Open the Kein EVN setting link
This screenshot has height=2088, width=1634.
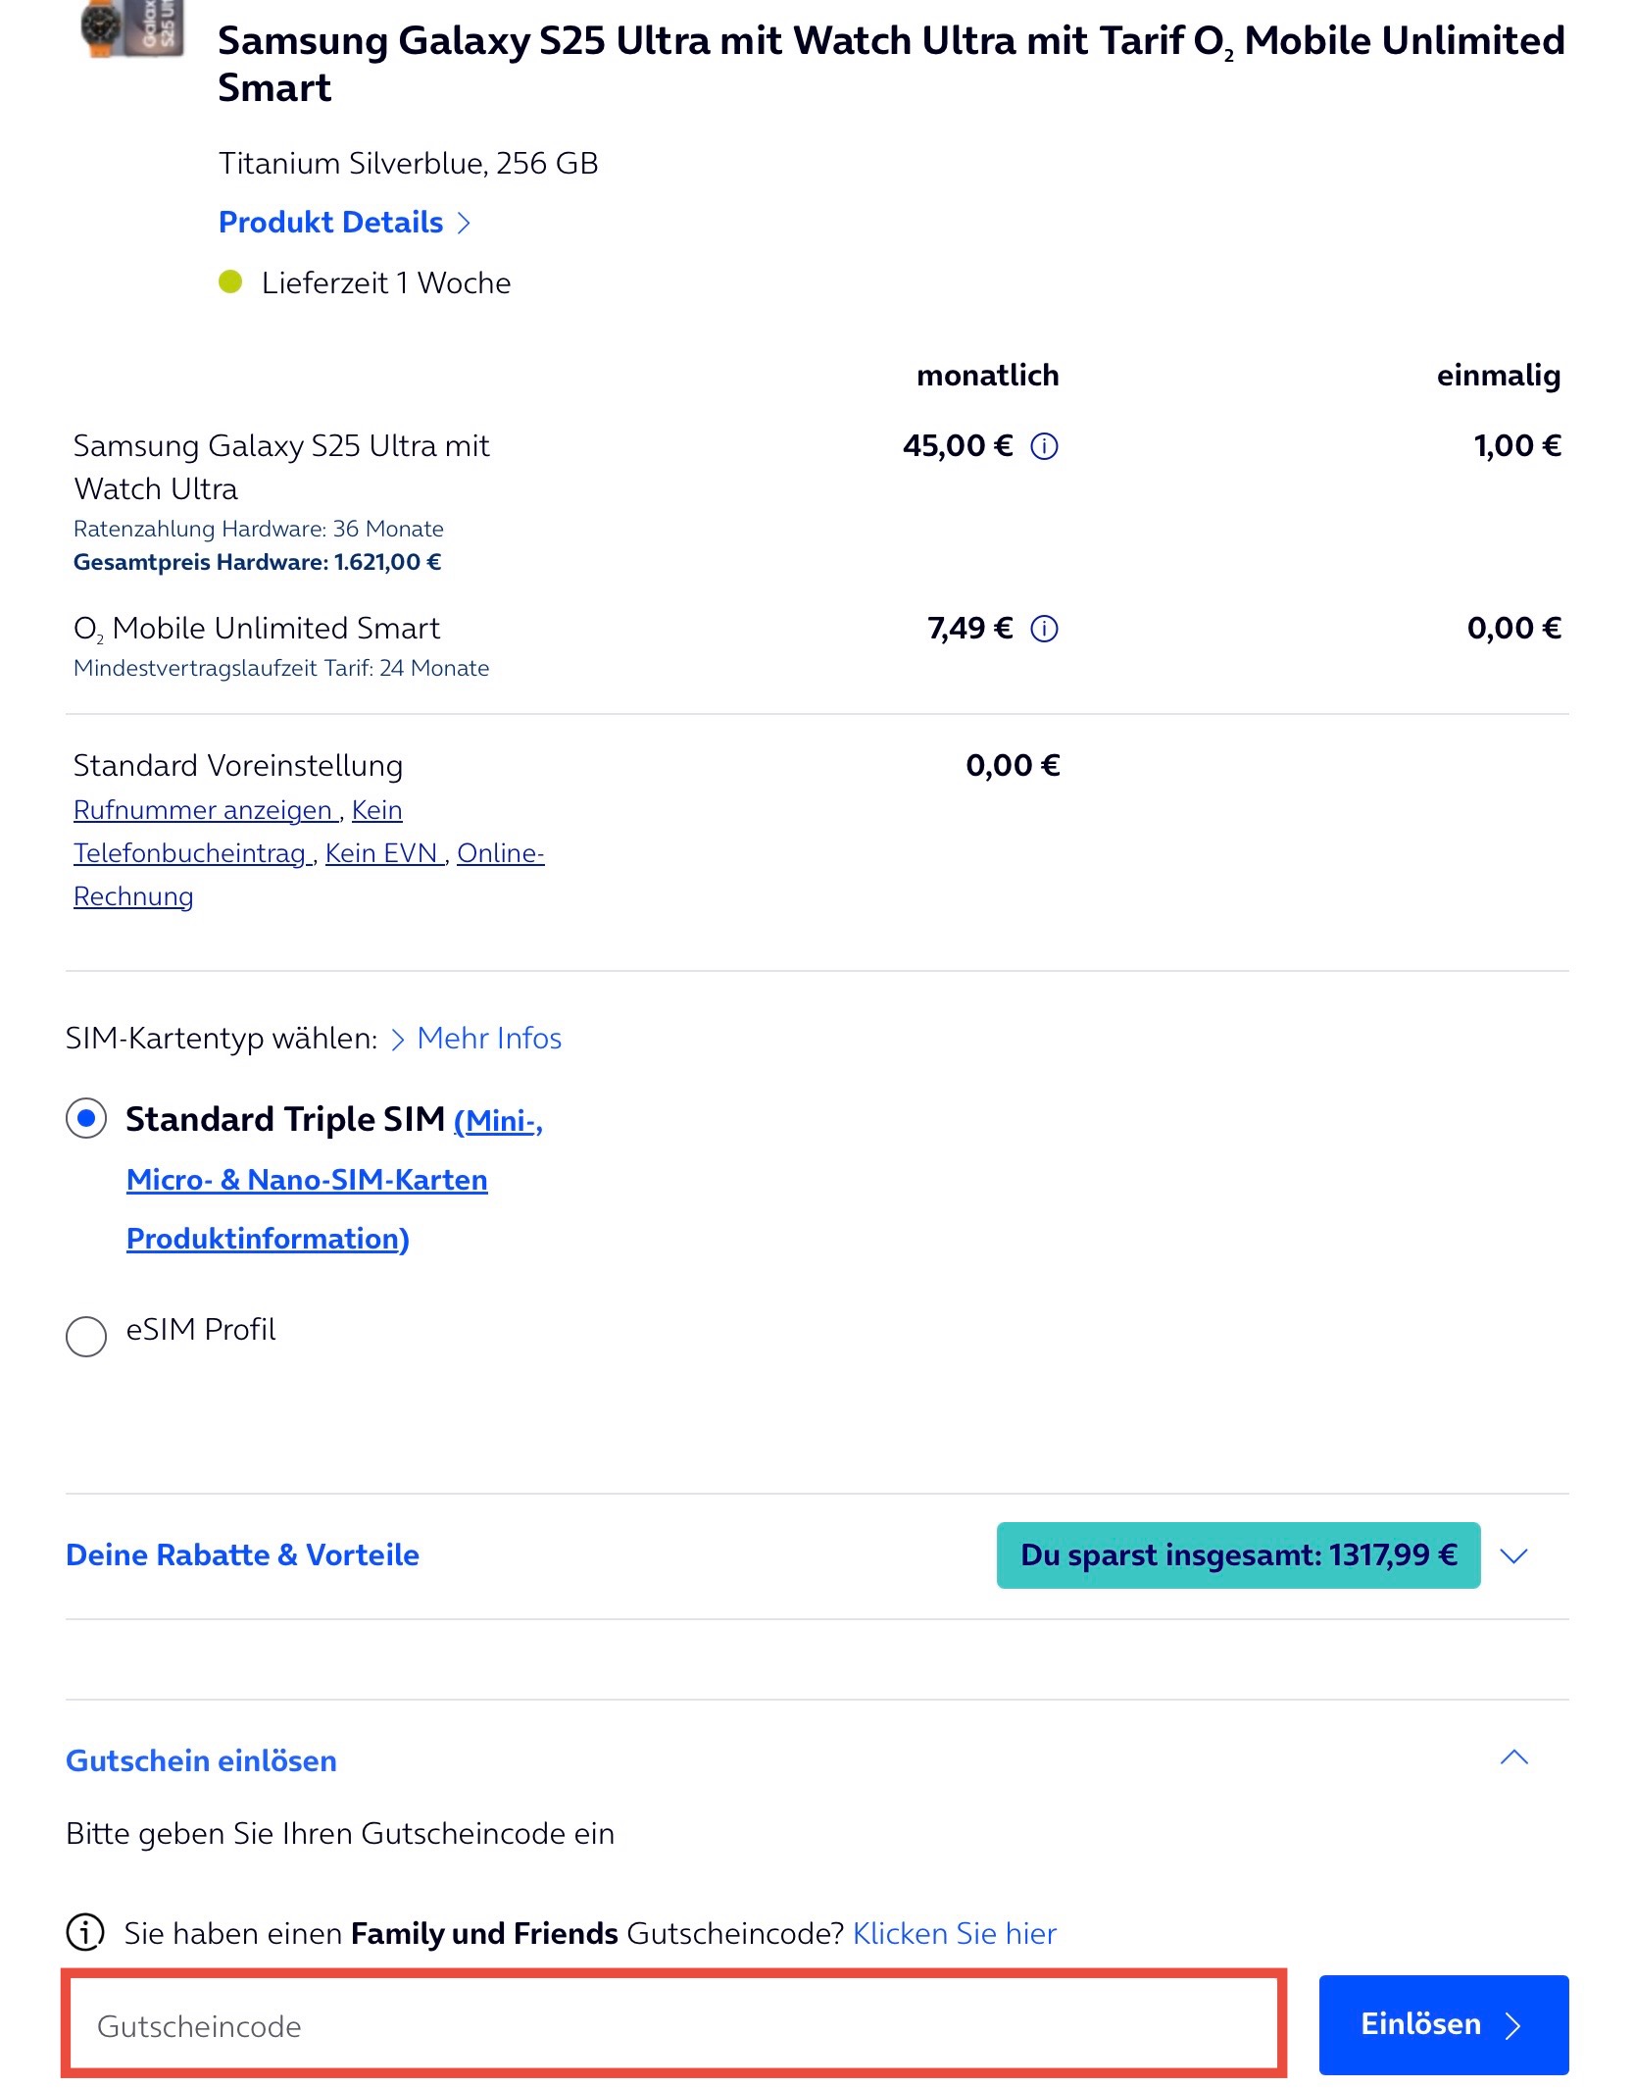(x=381, y=854)
